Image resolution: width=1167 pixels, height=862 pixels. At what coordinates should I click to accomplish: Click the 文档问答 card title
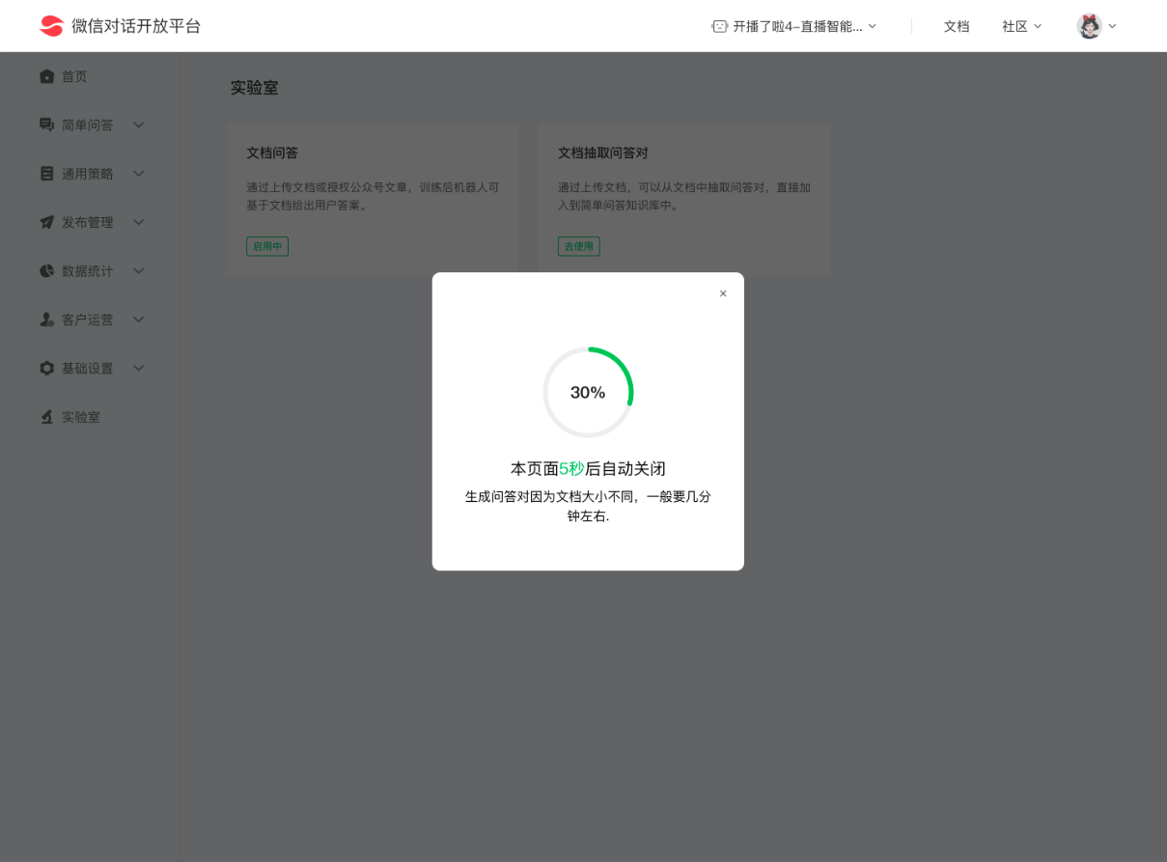click(x=272, y=153)
